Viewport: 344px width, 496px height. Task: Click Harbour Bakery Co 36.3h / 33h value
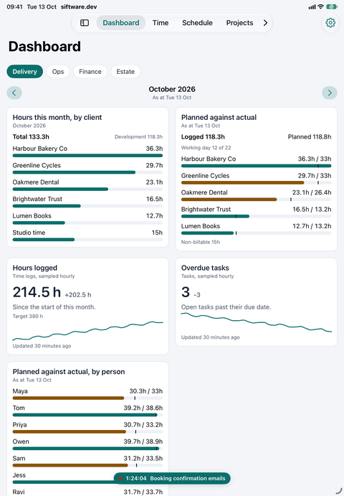(315, 159)
